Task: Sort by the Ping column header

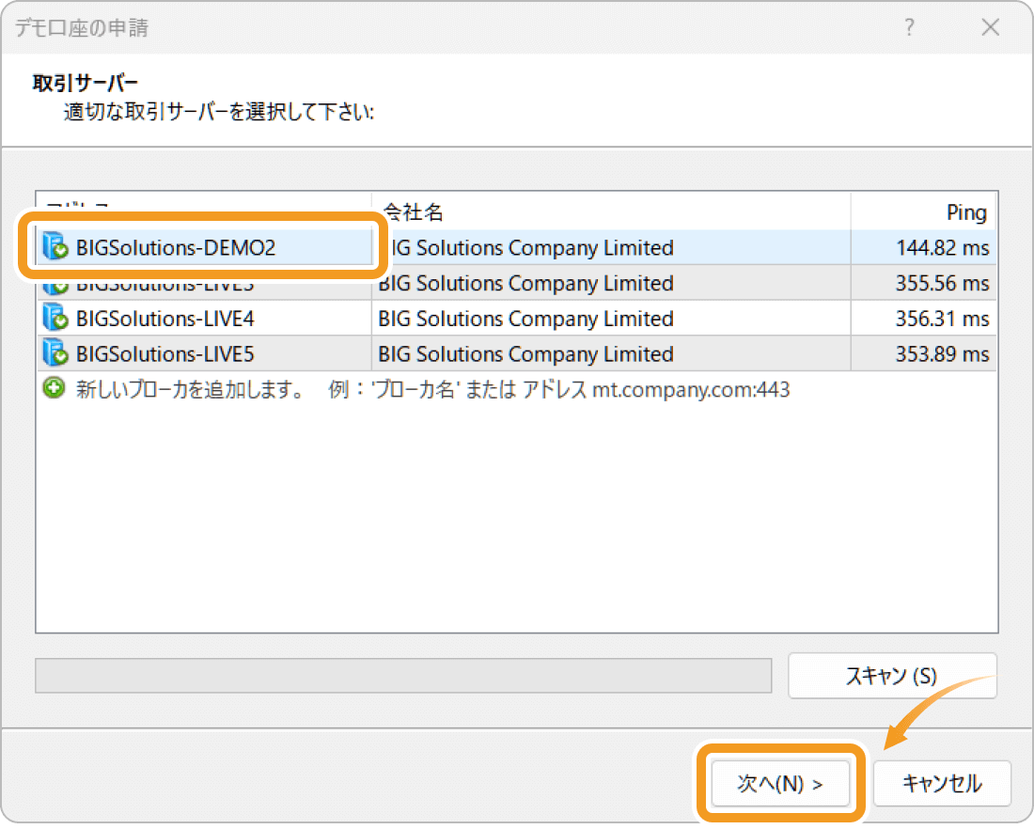Action: click(923, 211)
